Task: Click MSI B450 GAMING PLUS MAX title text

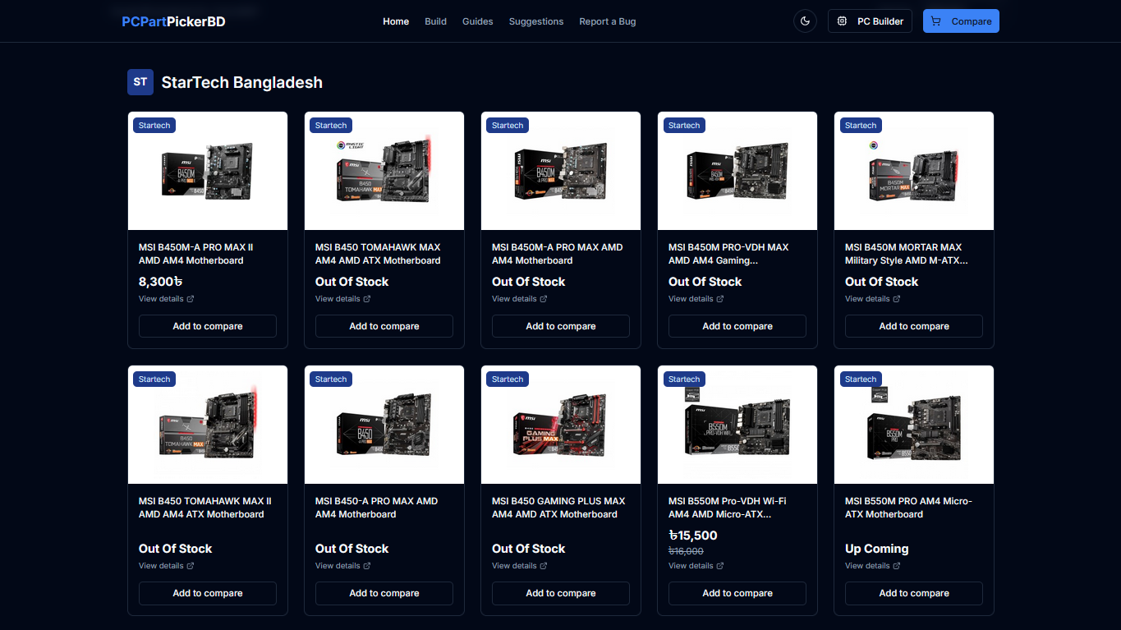Action: (558, 508)
